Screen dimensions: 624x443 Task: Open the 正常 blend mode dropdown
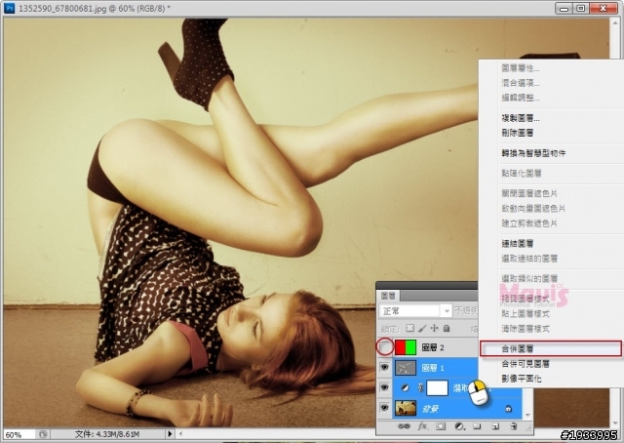(415, 310)
